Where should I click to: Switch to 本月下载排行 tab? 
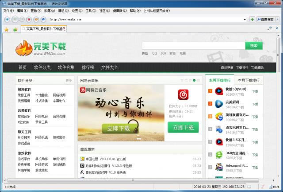(x=249, y=80)
